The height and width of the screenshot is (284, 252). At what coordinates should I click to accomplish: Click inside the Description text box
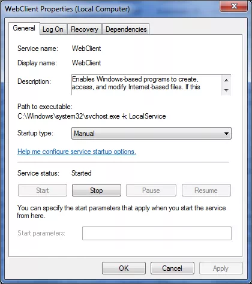coord(146,85)
